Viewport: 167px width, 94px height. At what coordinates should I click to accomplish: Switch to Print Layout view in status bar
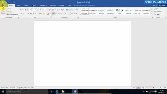pyautogui.click(x=138, y=88)
